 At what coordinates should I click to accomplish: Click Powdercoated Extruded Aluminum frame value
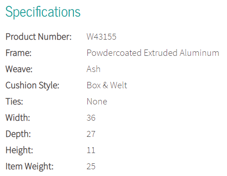click(153, 53)
